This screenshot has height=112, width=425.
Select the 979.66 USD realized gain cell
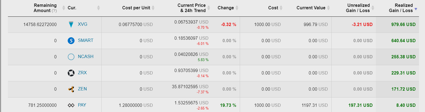click(404, 24)
